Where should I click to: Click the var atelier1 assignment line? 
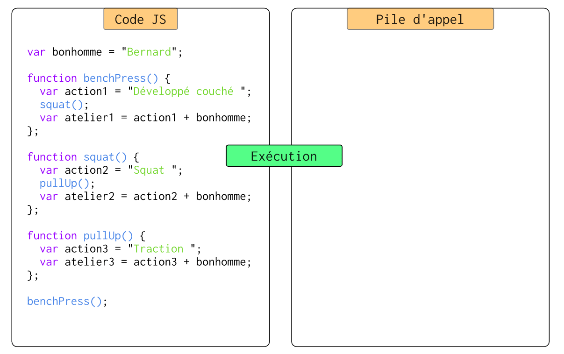145,118
